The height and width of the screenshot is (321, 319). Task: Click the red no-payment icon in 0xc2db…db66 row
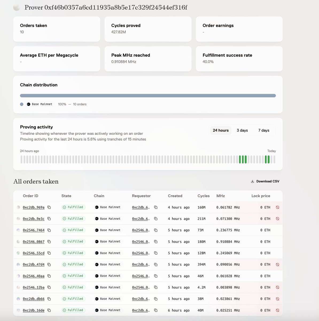point(278,299)
